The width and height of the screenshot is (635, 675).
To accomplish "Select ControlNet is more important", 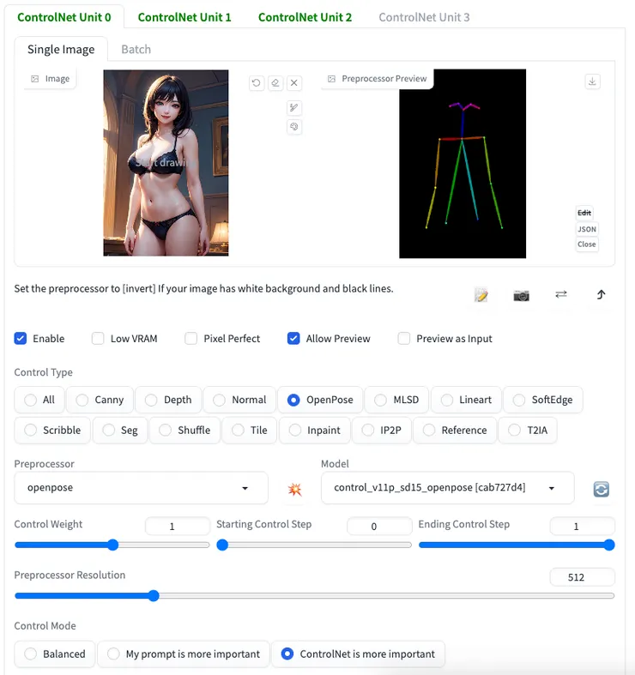I will 358,654.
